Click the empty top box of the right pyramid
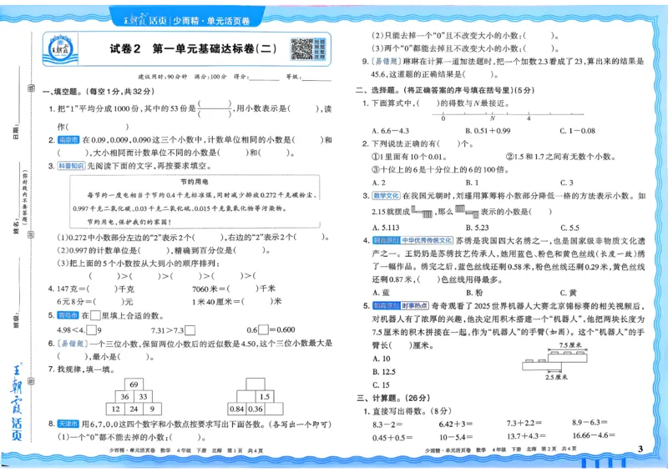This screenshot has height=472, width=668. pos(256,384)
